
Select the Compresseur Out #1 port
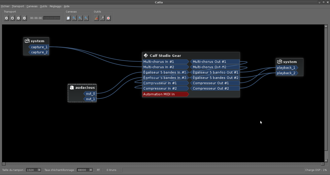(215, 83)
